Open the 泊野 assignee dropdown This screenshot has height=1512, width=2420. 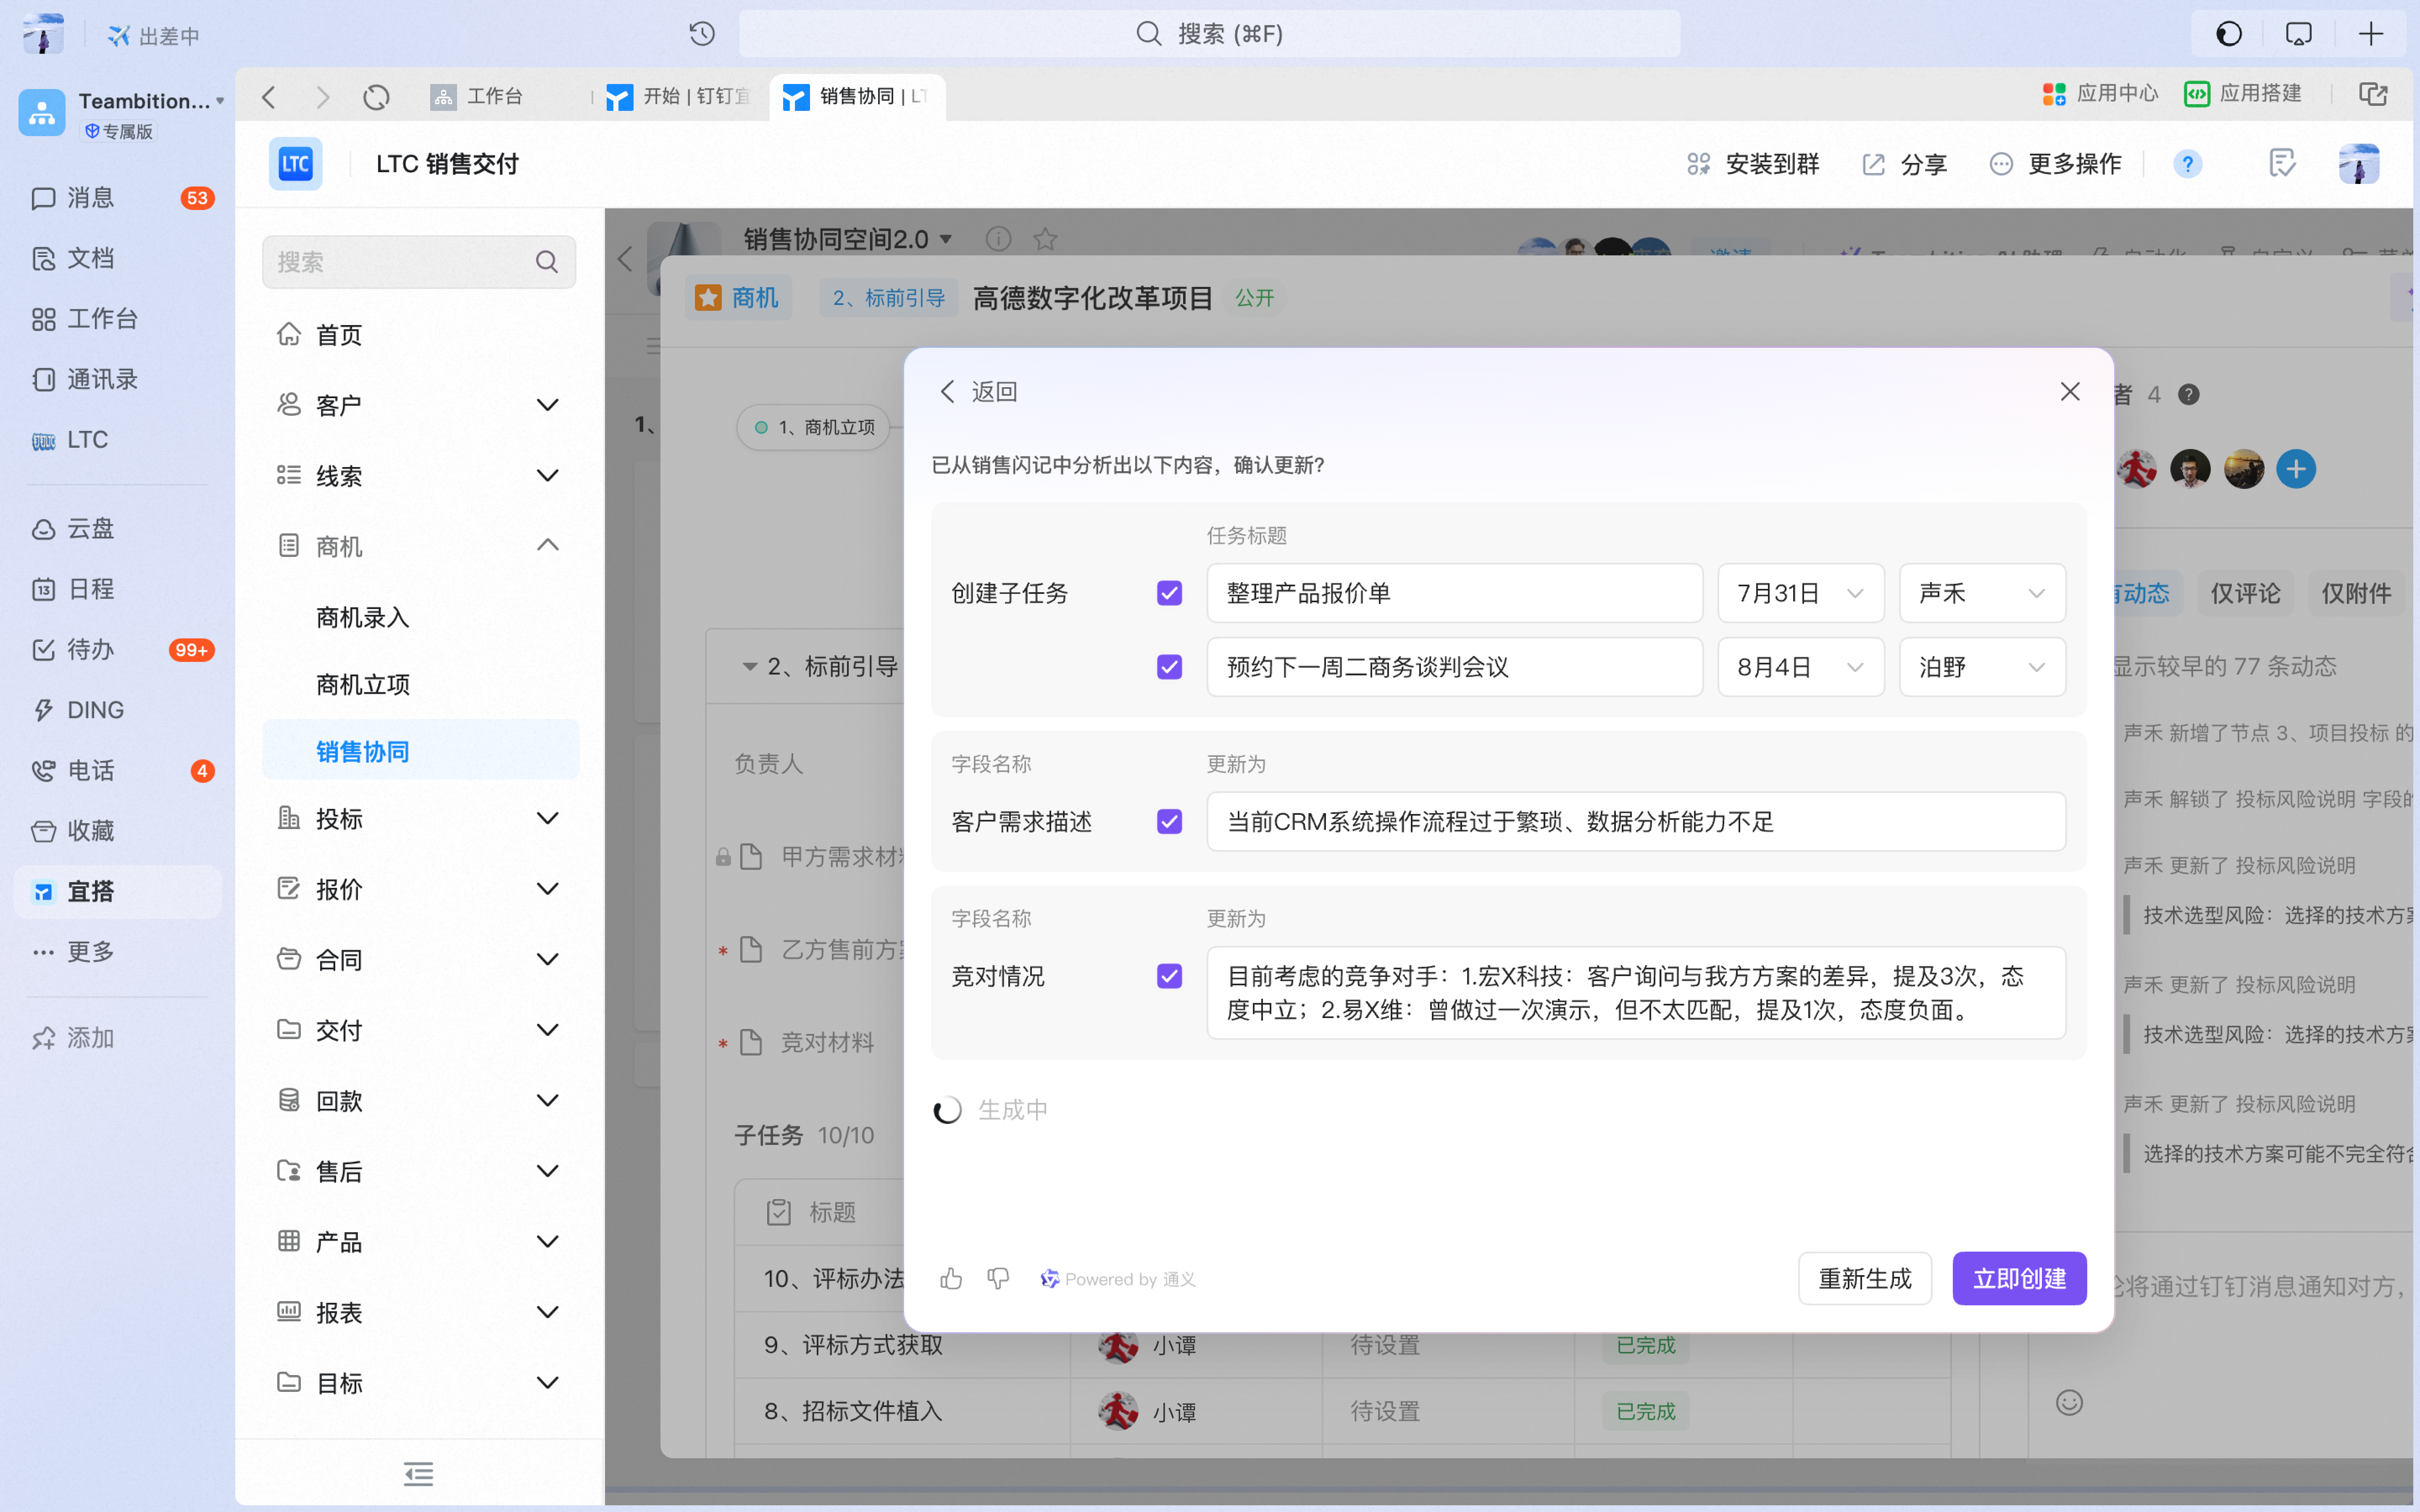click(x=1982, y=667)
